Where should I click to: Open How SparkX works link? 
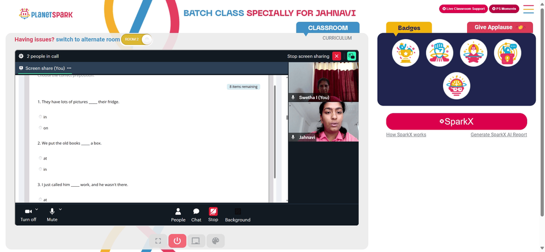406,134
